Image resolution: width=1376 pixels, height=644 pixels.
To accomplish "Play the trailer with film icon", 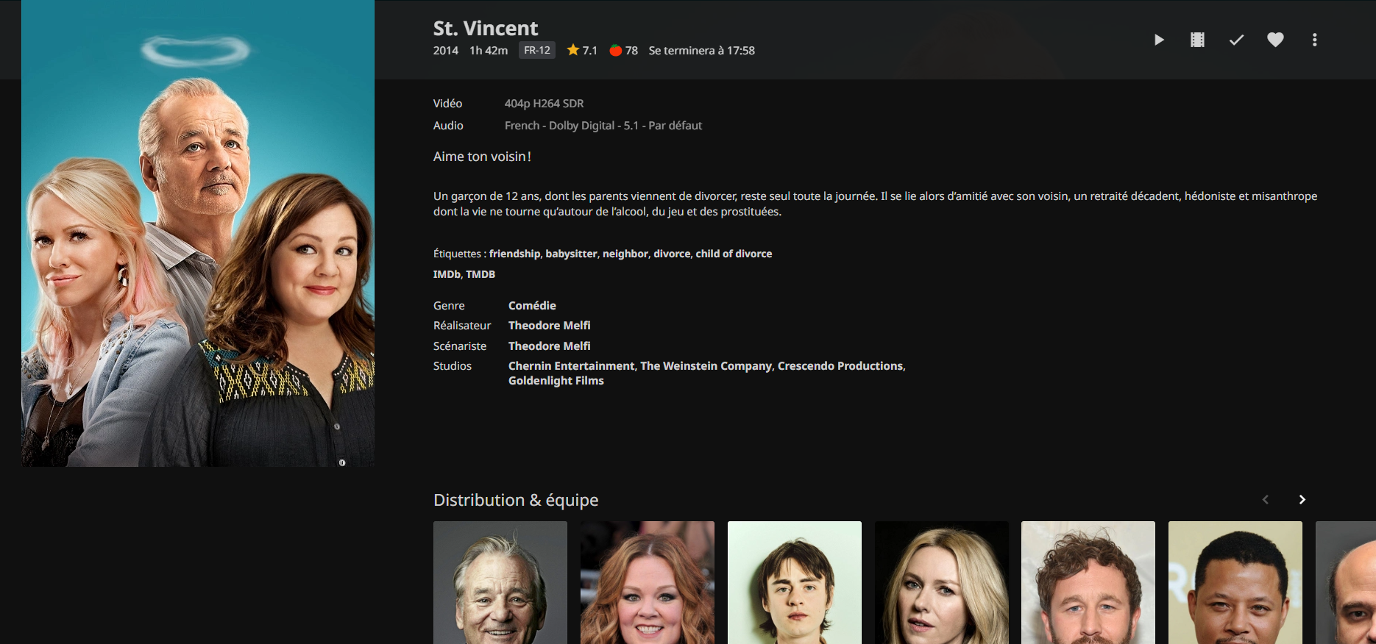I will 1197,40.
